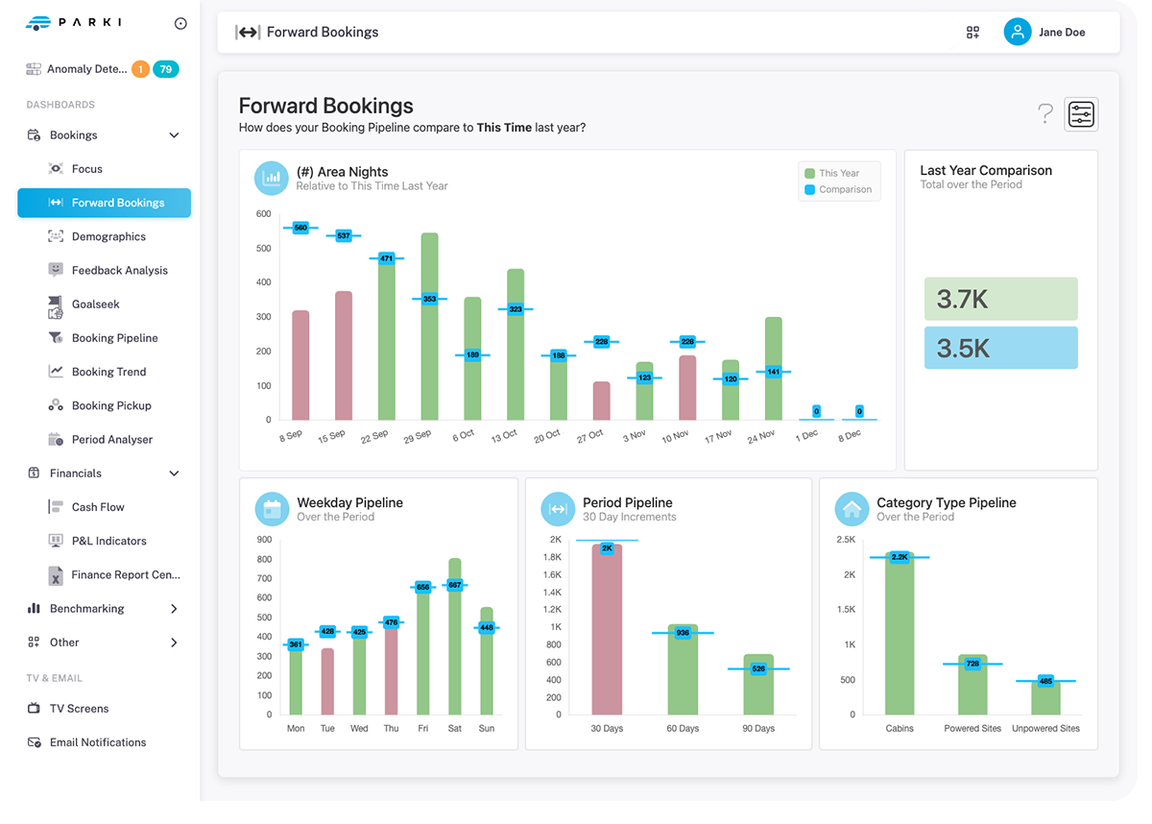
Task: Go to the Booking Pipeline page
Action: (x=114, y=338)
